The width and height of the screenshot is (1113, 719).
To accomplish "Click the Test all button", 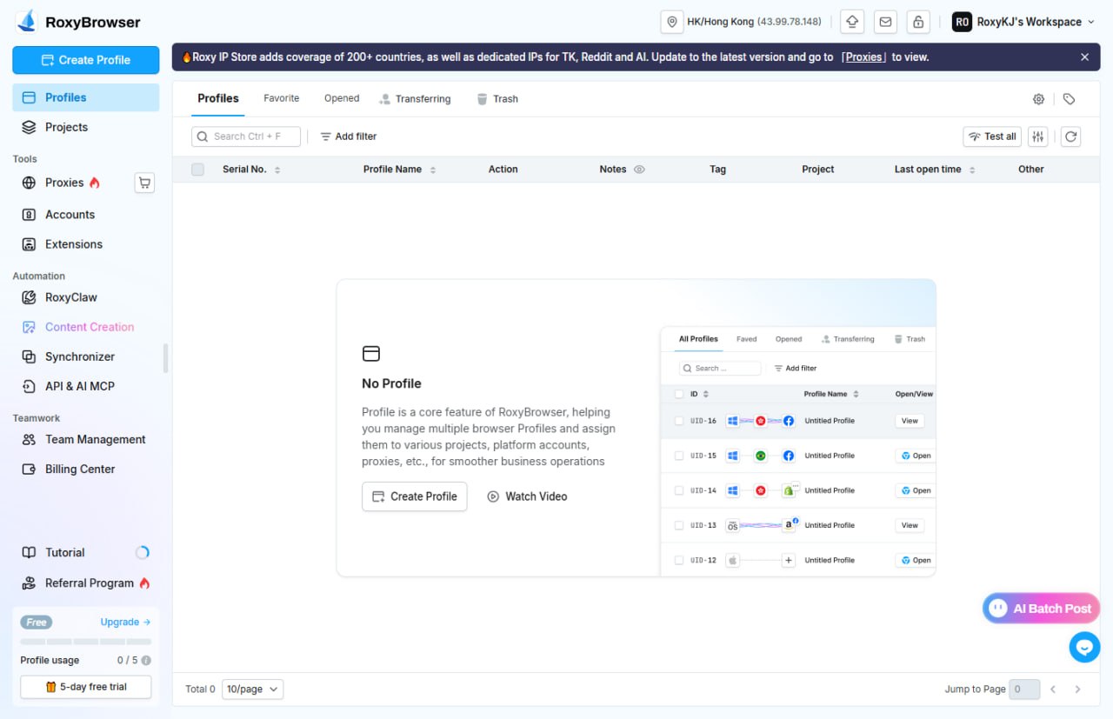I will [992, 136].
